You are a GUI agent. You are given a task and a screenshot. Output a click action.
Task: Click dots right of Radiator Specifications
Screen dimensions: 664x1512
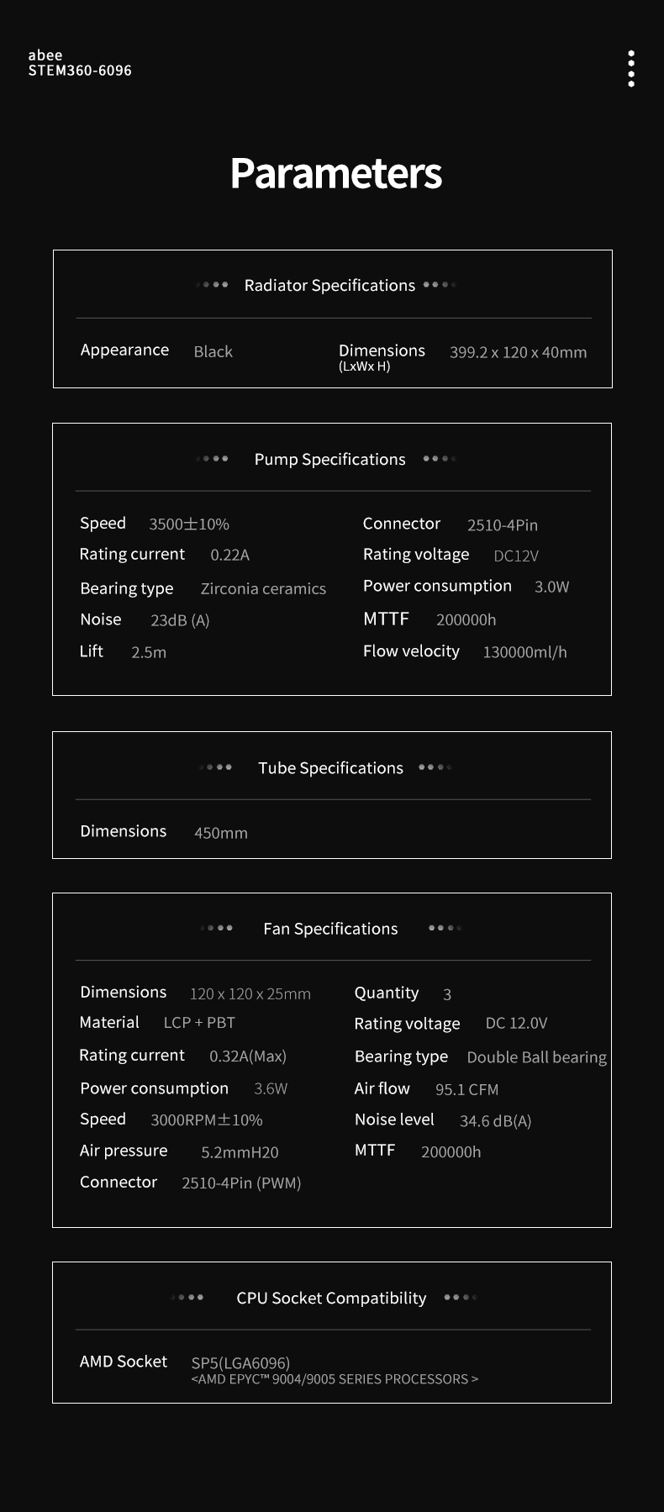click(440, 285)
